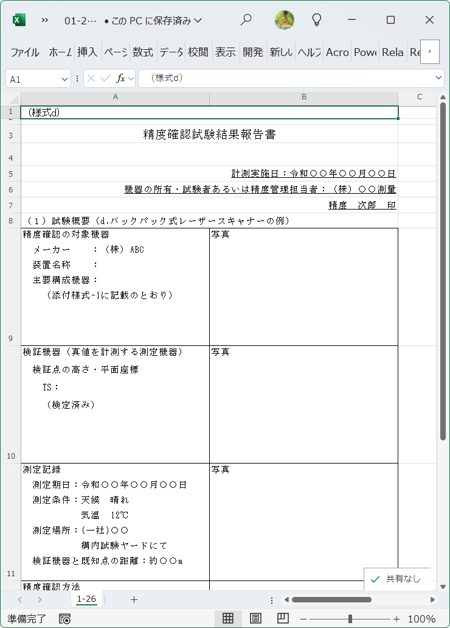The height and width of the screenshot is (628, 450).
Task: Click the Select All corner triangle
Action: (13, 99)
